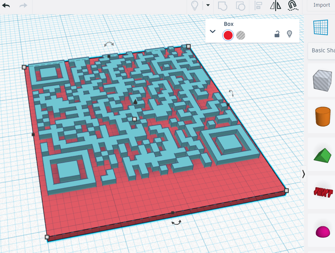Click the Redo arrow
The height and width of the screenshot is (253, 335).
[23, 6]
